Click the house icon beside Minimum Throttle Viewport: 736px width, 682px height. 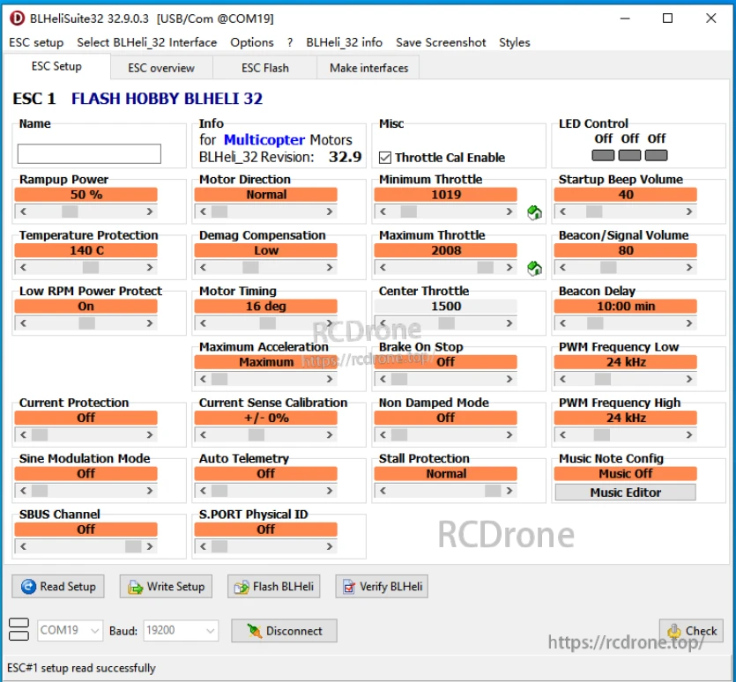534,212
